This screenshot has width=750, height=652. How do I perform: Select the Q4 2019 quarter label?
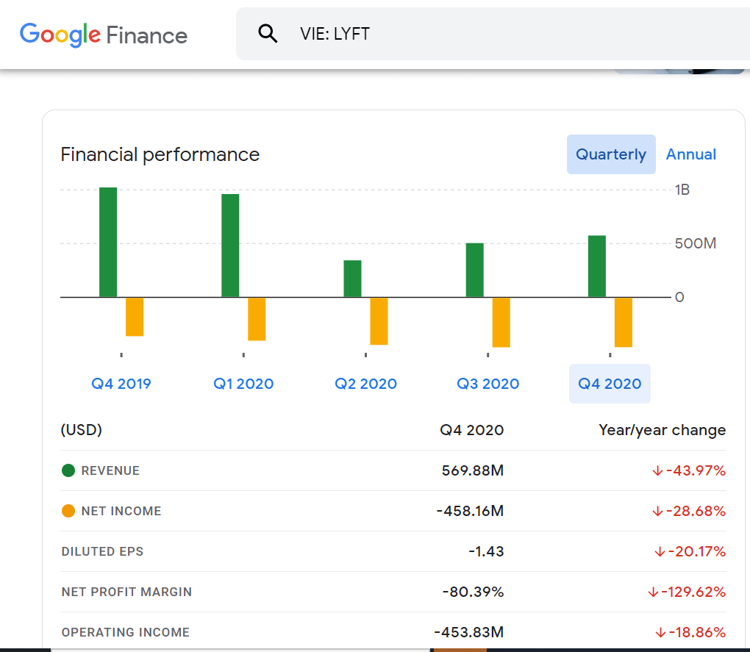[x=121, y=384]
